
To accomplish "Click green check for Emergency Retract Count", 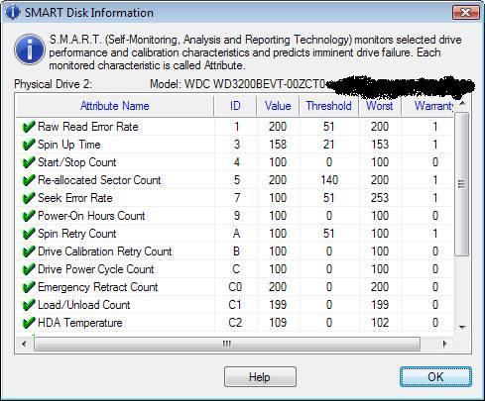I will point(29,287).
